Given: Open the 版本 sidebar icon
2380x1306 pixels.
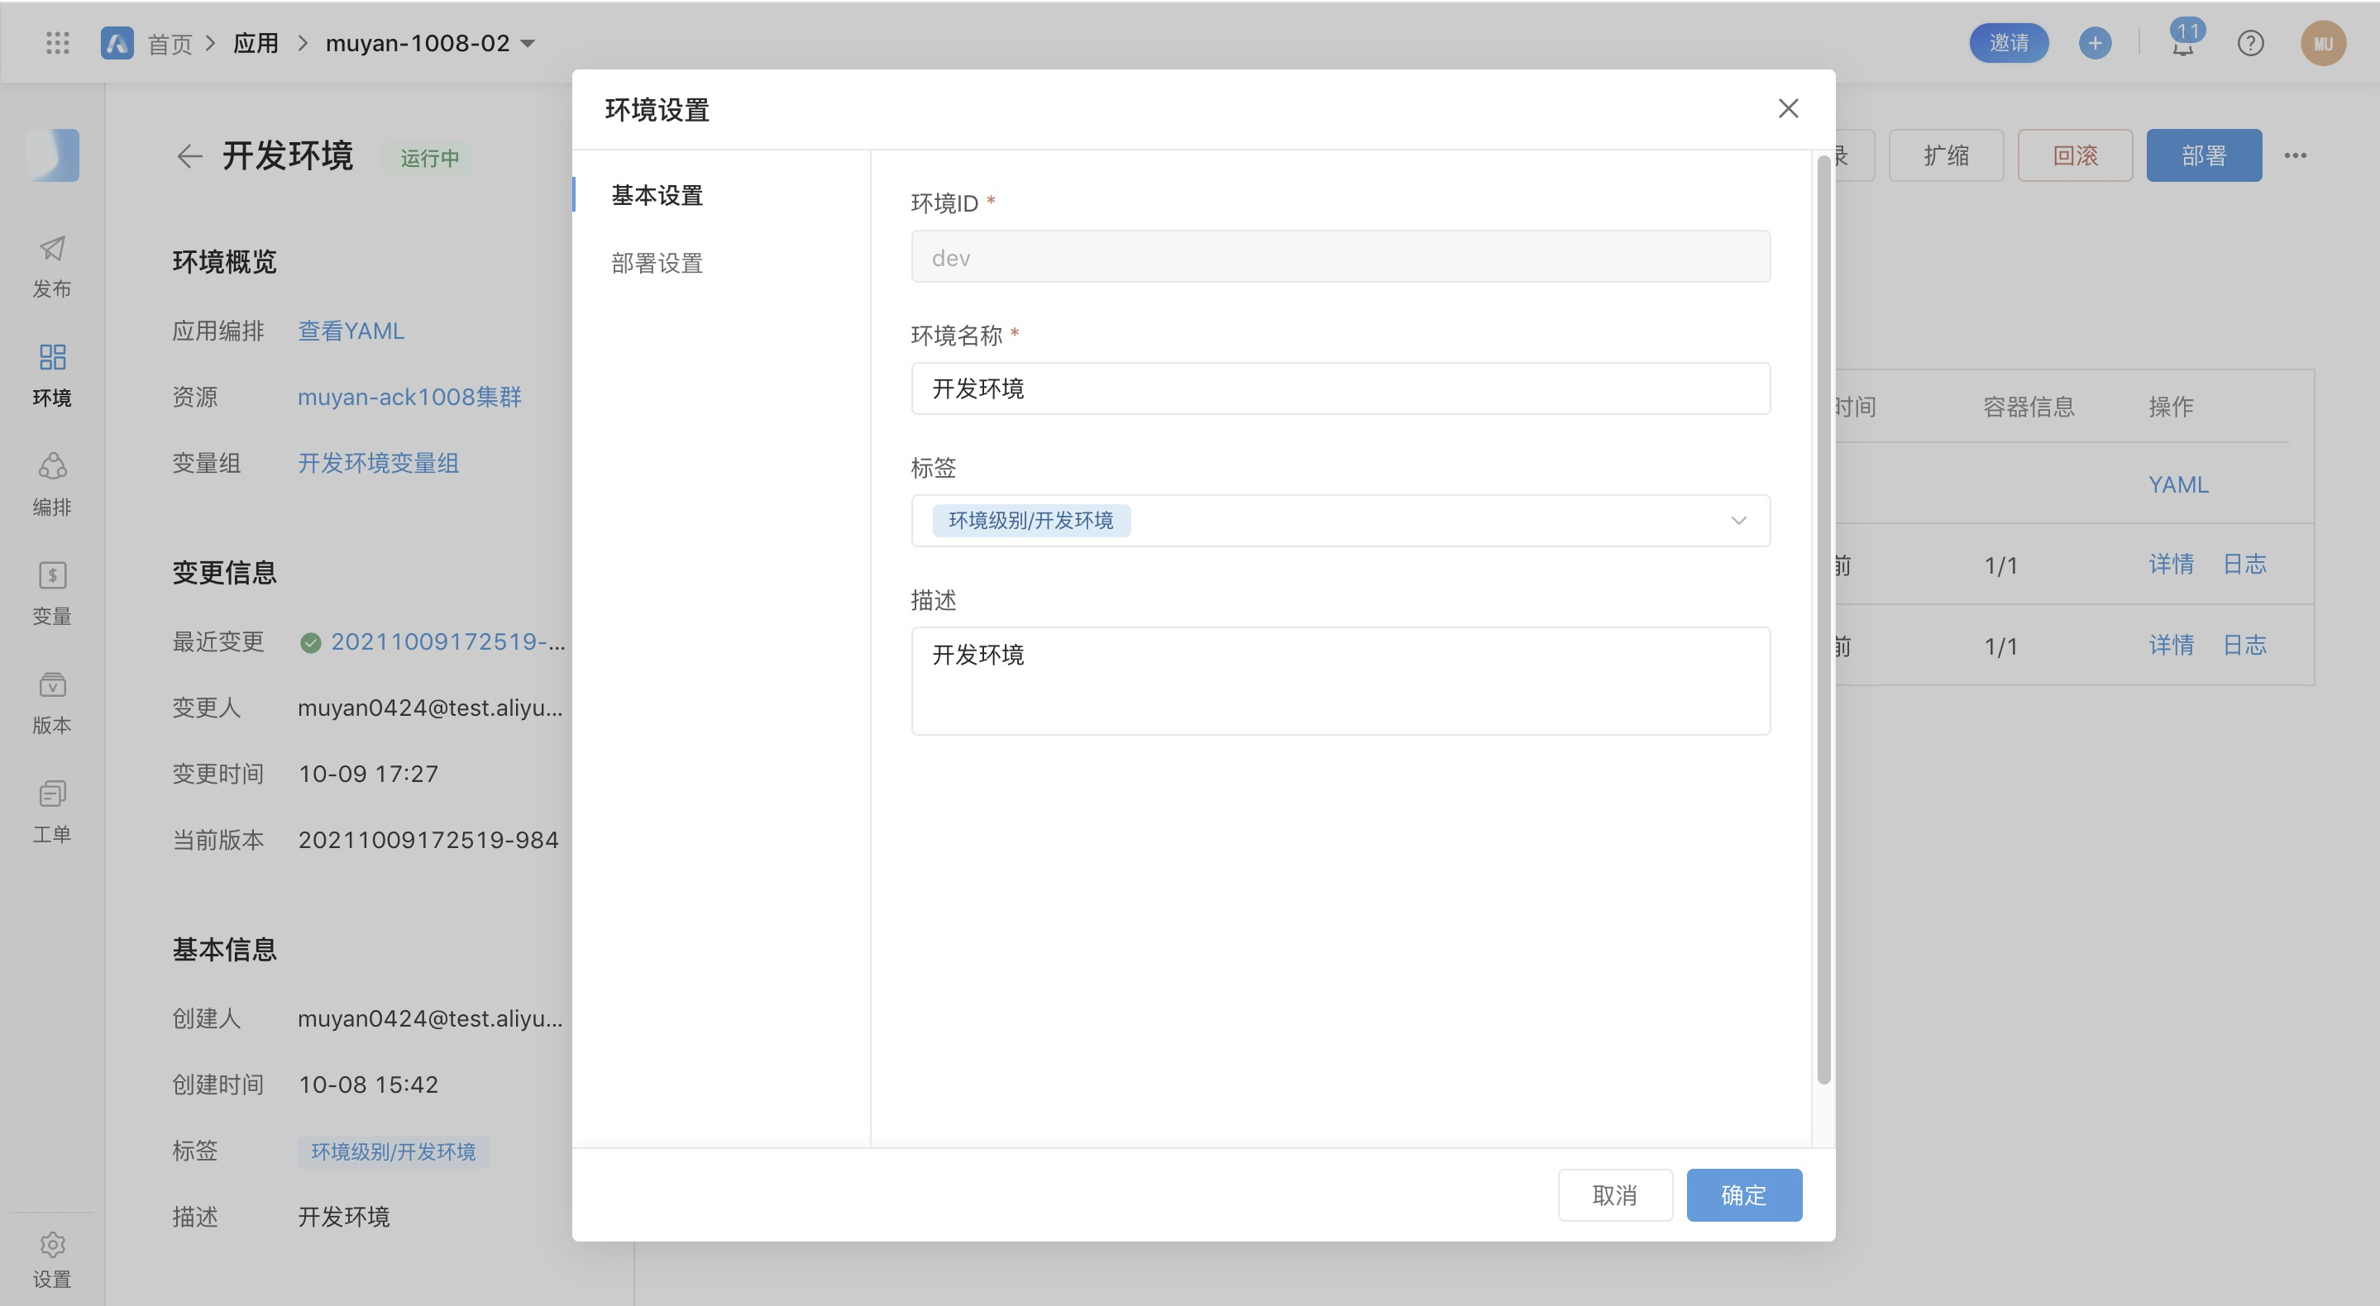Looking at the screenshot, I should [52, 684].
